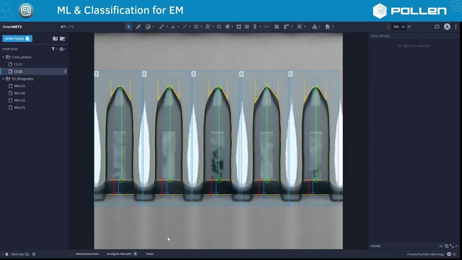The height and width of the screenshot is (260, 462).
Task: Select the ellipse tool
Action: point(219,27)
